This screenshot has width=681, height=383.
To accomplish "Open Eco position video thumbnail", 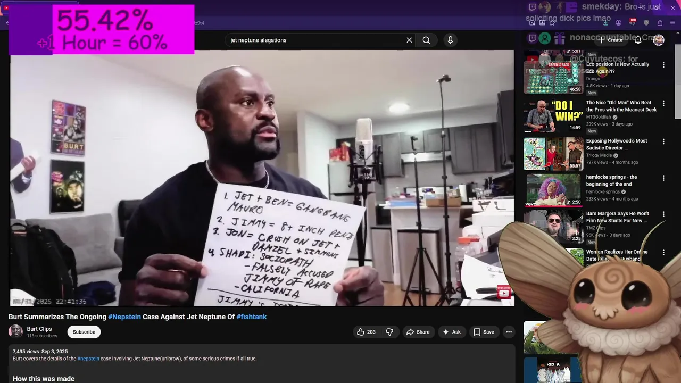I will pos(553,77).
